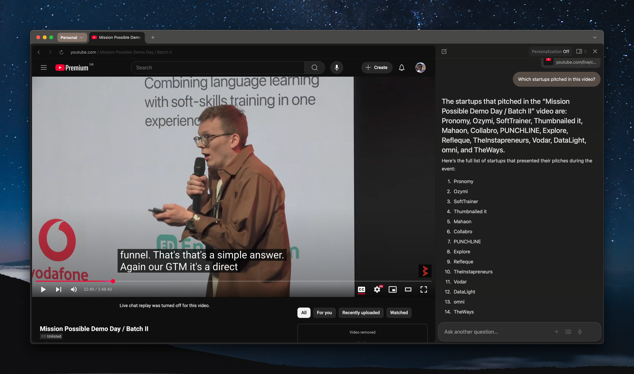
Task: Toggle theater mode view
Action: [408, 289]
